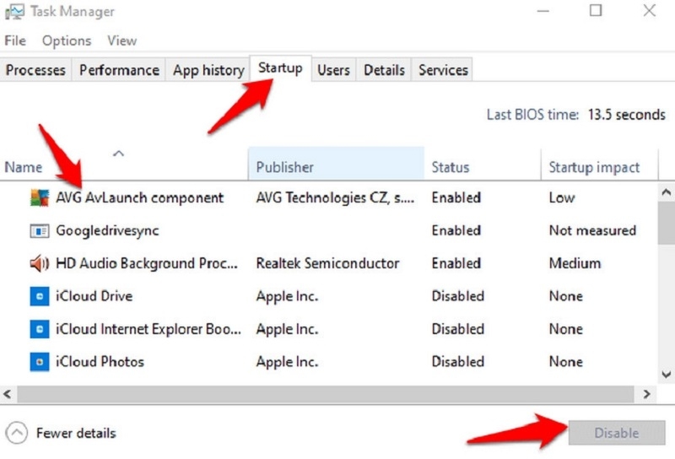Click AVG Technologies CZ publisher cell
The width and height of the screenshot is (675, 459).
(x=335, y=197)
